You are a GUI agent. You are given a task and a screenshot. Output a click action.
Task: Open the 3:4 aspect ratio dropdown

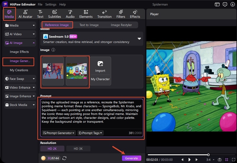pos(210,160)
